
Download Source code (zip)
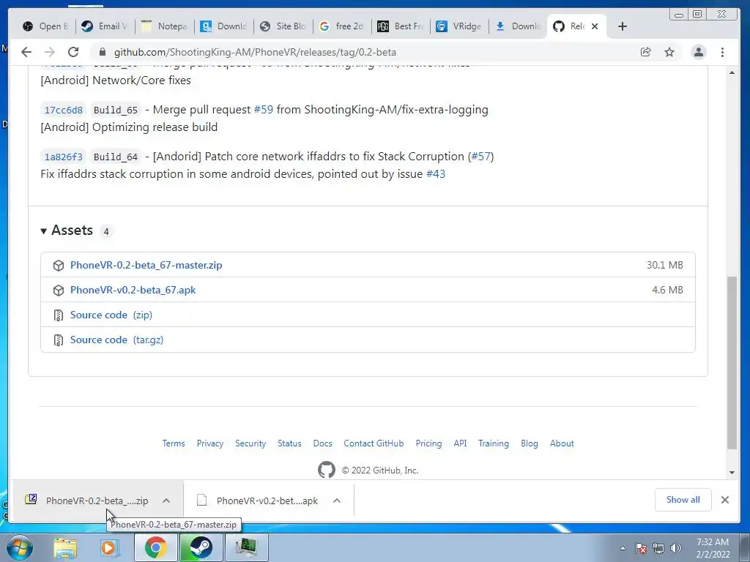coord(111,315)
